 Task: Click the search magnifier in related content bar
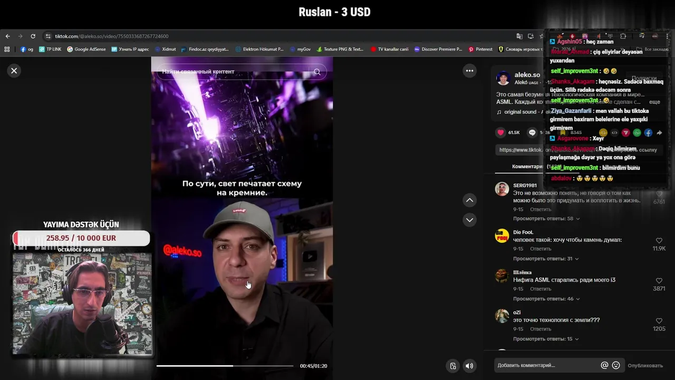(317, 72)
